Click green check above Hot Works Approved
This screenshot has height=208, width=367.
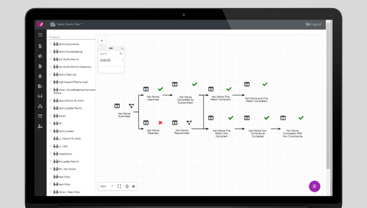tap(160, 89)
